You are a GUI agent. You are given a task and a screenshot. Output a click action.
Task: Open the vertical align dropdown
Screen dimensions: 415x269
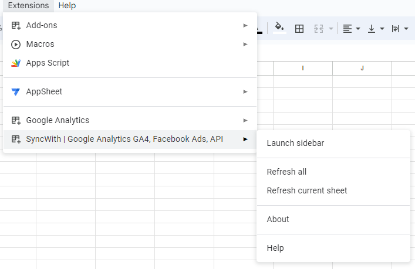(375, 29)
